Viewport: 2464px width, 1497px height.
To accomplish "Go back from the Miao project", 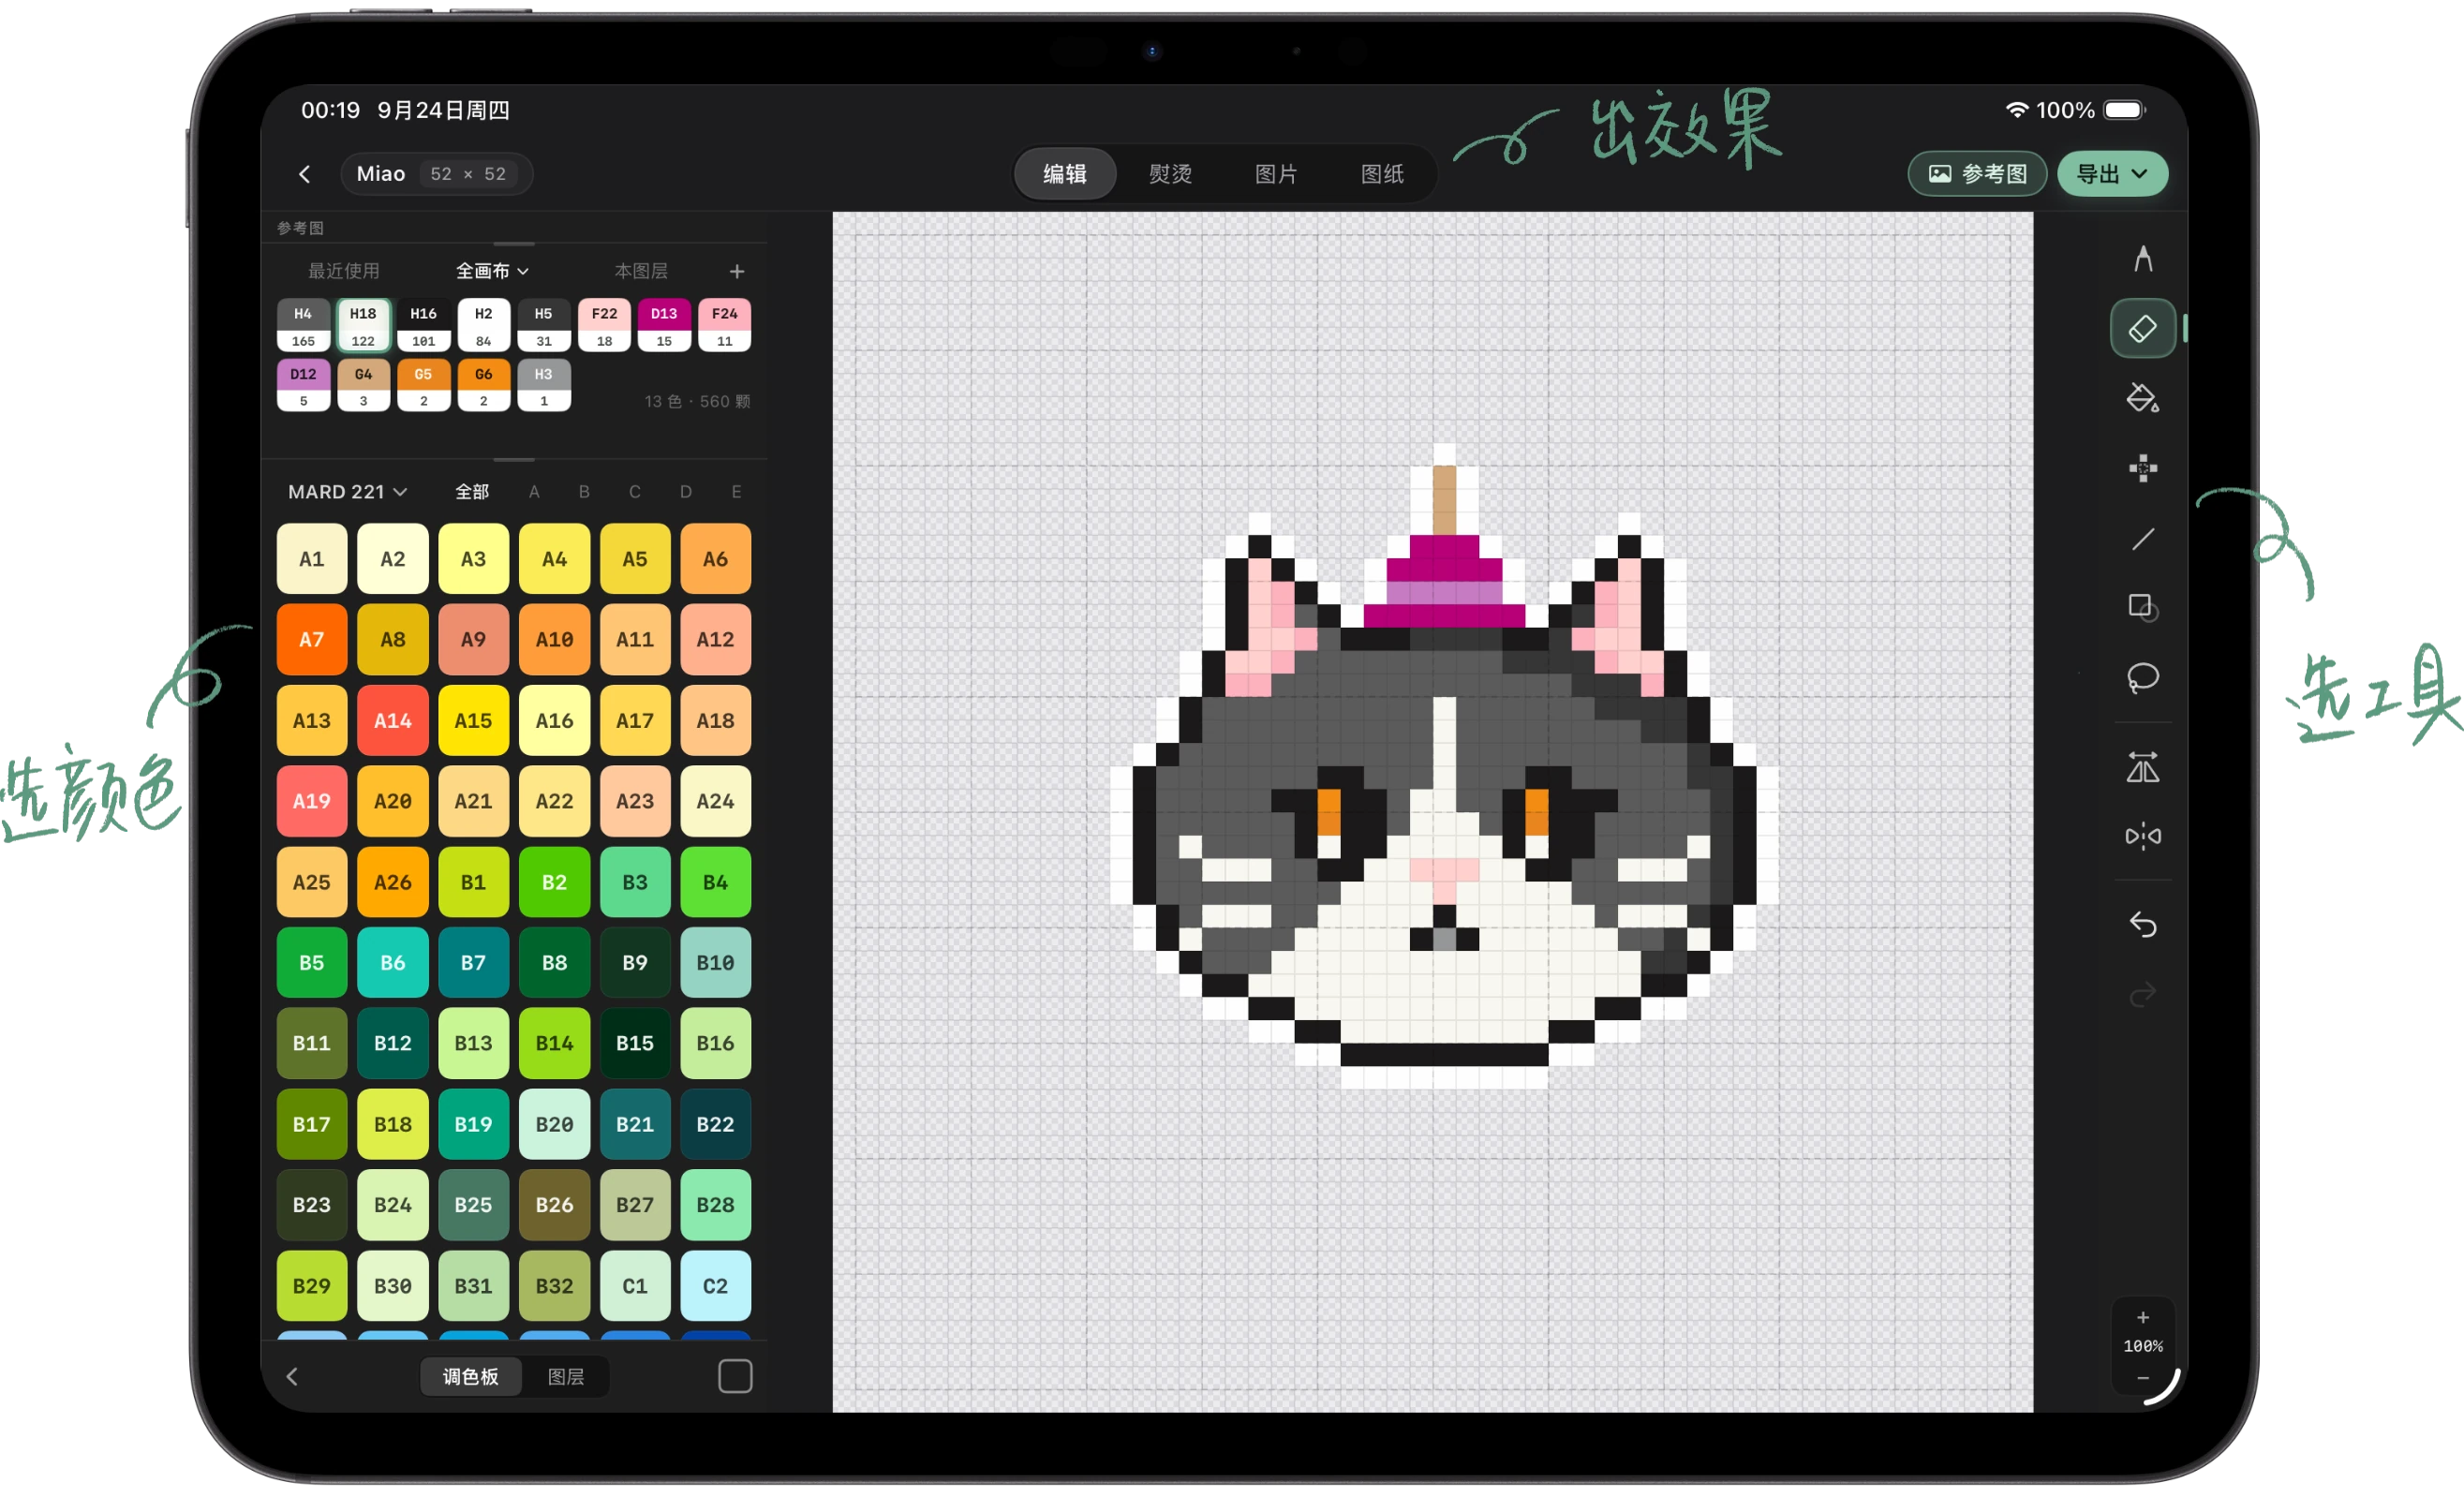I will 305,174.
